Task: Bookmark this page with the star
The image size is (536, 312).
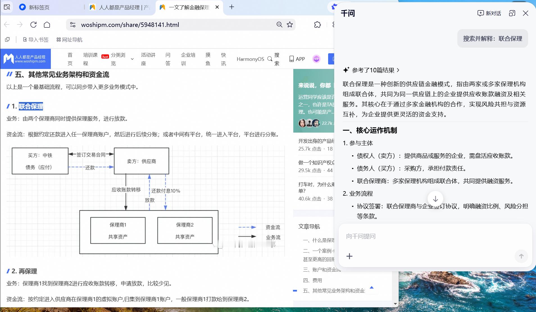Action: tap(290, 25)
